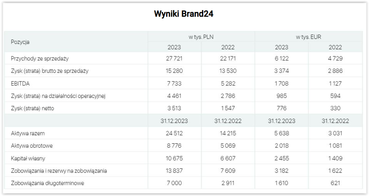Screen dimensions: 369x196
Task: Click the value "2 455"
Action: click(281, 158)
